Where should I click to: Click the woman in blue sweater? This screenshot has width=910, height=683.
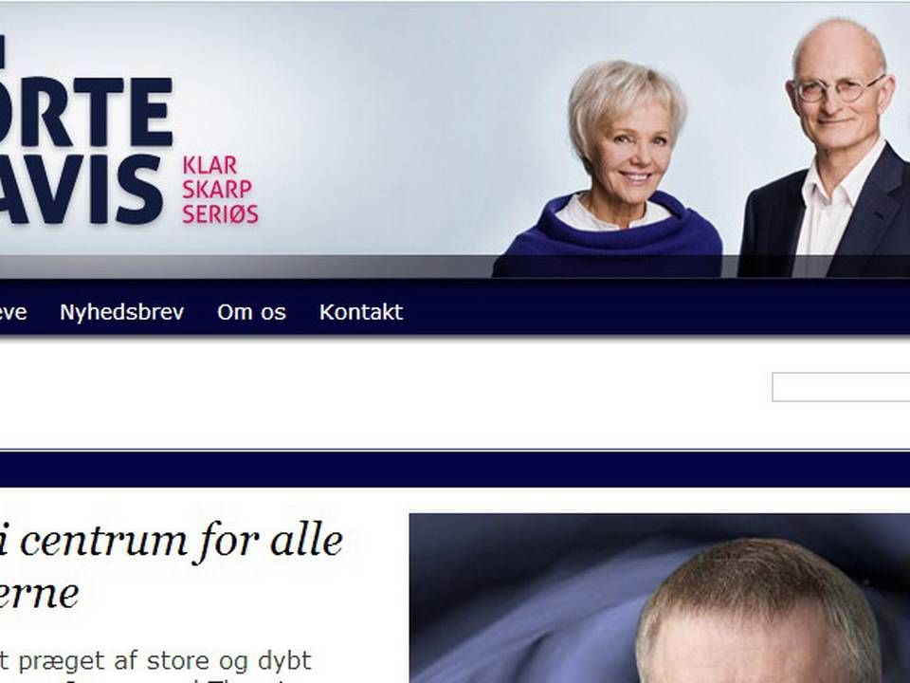615,169
